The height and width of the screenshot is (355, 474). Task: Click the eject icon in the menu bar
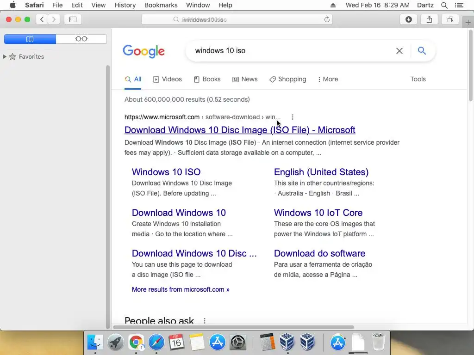(333, 5)
